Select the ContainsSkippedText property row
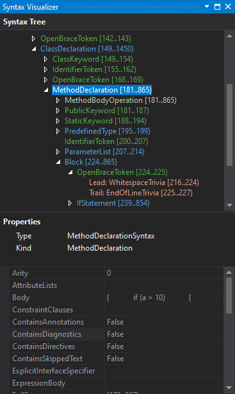The height and width of the screenshot is (394, 235). [x=116, y=359]
